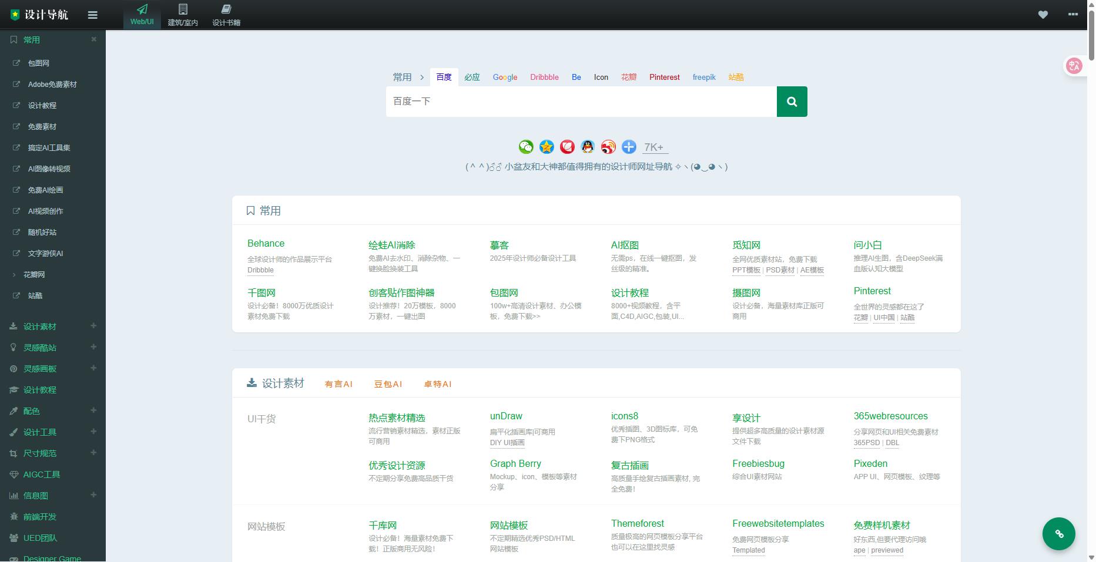Click inside the 百度一下 search box
The width and height of the screenshot is (1096, 562).
[581, 101]
